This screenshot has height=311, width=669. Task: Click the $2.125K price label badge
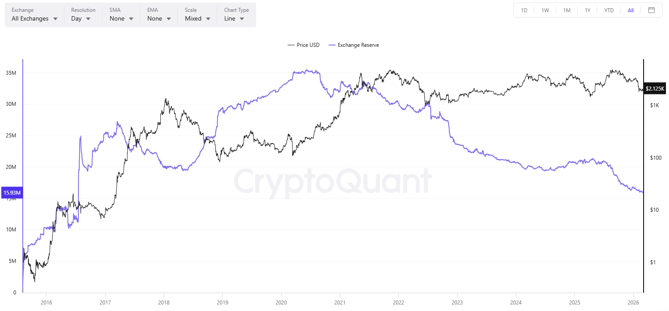tap(655, 88)
